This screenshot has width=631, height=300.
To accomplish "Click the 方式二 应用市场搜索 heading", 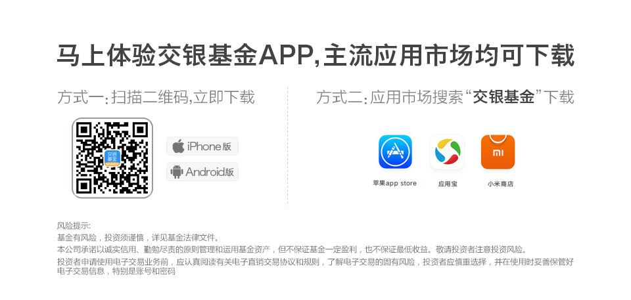I will click(445, 97).
